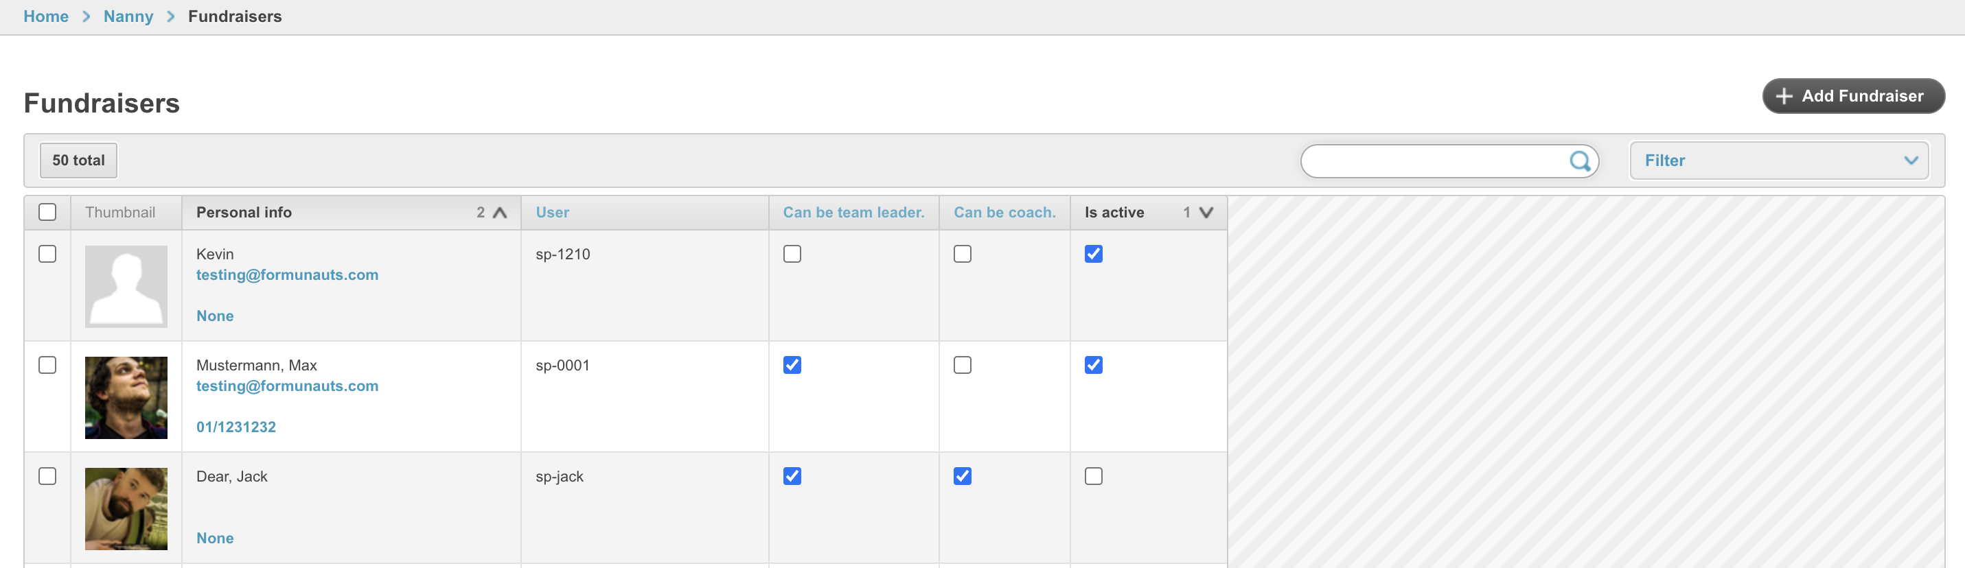The width and height of the screenshot is (1965, 568).
Task: Toggle Kevin's Is active checkbox
Action: (x=1093, y=254)
